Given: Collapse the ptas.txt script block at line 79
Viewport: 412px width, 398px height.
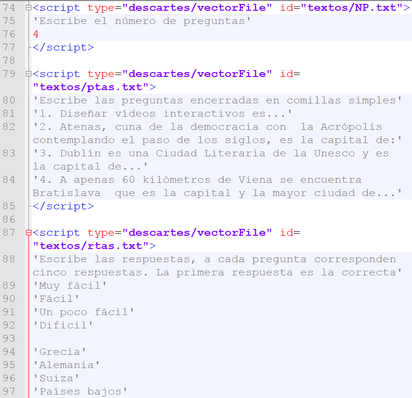Looking at the screenshot, I should pos(29,74).
